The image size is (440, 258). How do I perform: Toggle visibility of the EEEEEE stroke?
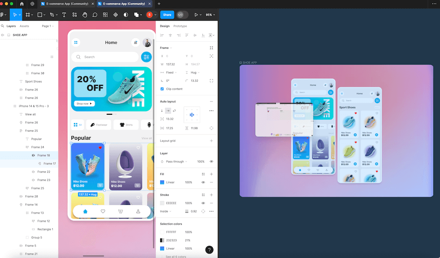[203, 203]
